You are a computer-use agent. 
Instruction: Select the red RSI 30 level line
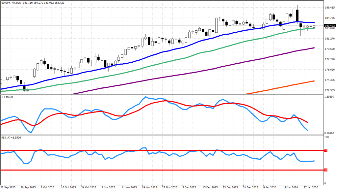point(99,170)
